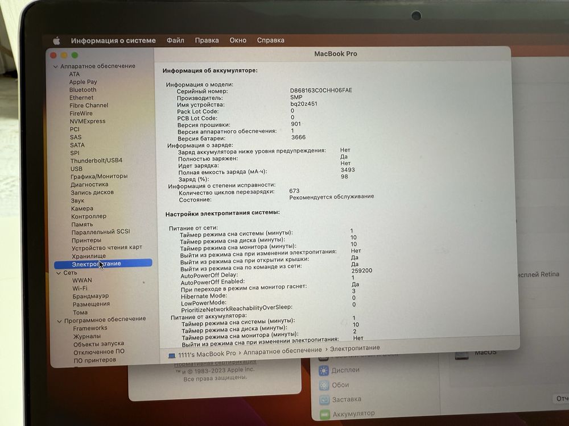Select SAS in the sidebar

click(x=76, y=137)
